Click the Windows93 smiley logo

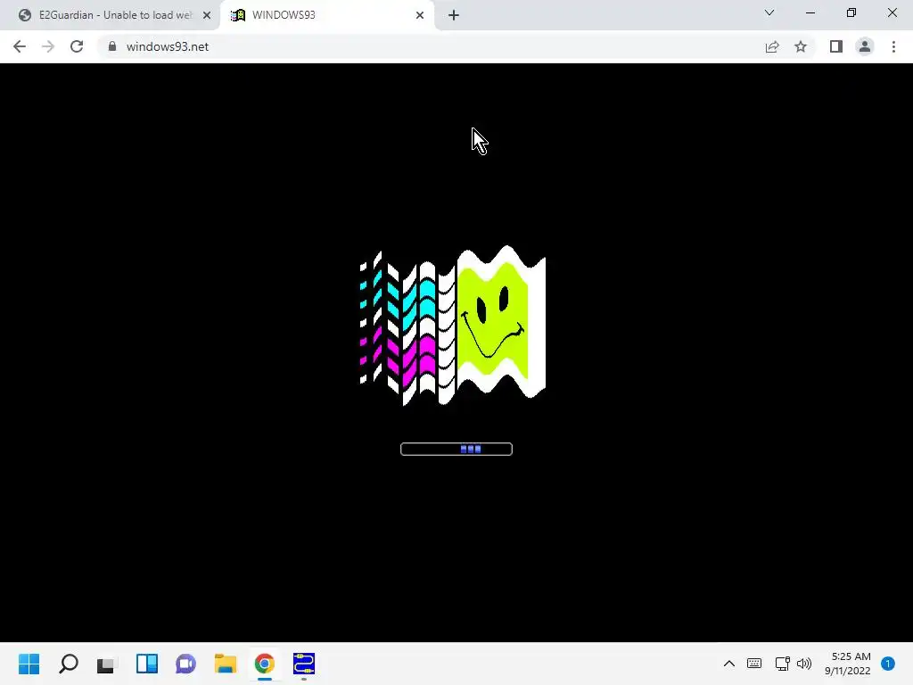tap(453, 325)
